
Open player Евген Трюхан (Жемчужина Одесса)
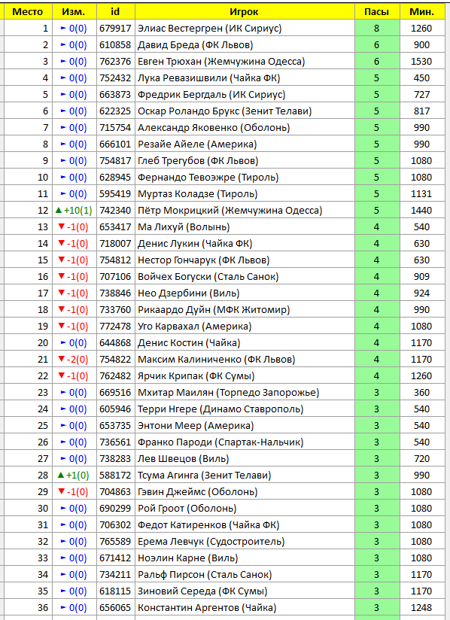(x=221, y=62)
